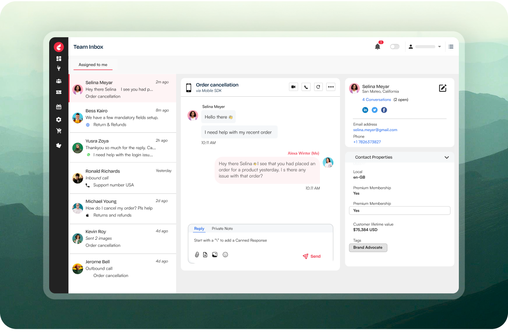508x334 pixels.
Task: Send the reply message
Action: pyautogui.click(x=312, y=257)
